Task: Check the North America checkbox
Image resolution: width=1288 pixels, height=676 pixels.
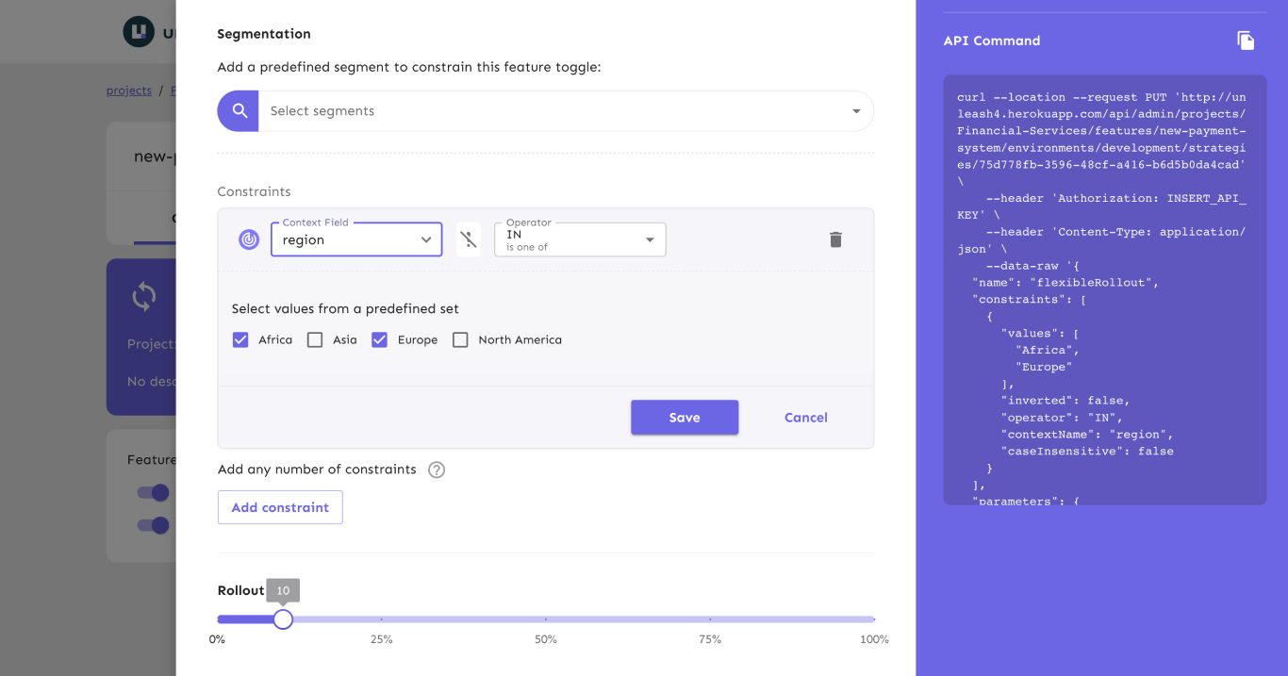Action: (460, 339)
